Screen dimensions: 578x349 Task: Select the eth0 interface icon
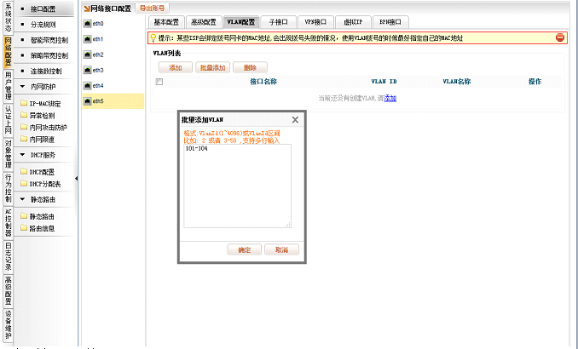tap(87, 24)
